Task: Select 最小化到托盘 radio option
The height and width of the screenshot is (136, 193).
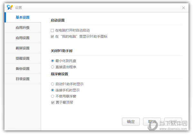Action: click(x=52, y=61)
